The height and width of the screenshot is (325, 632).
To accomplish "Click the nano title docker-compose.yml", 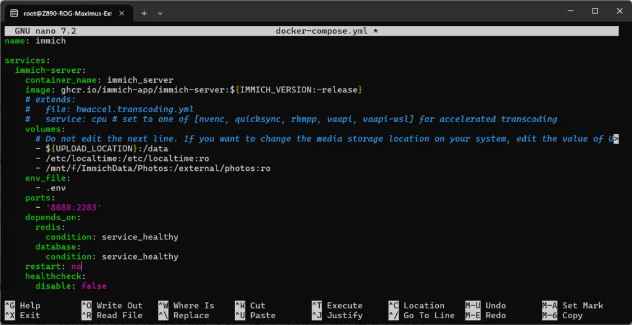I will (x=326, y=31).
